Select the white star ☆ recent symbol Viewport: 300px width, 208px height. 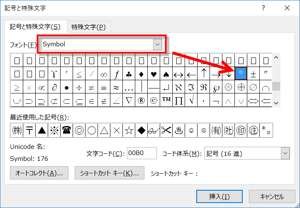[129, 130]
